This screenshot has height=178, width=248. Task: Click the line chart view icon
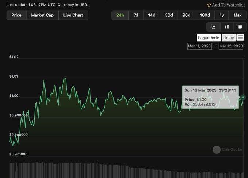[x=213, y=27]
